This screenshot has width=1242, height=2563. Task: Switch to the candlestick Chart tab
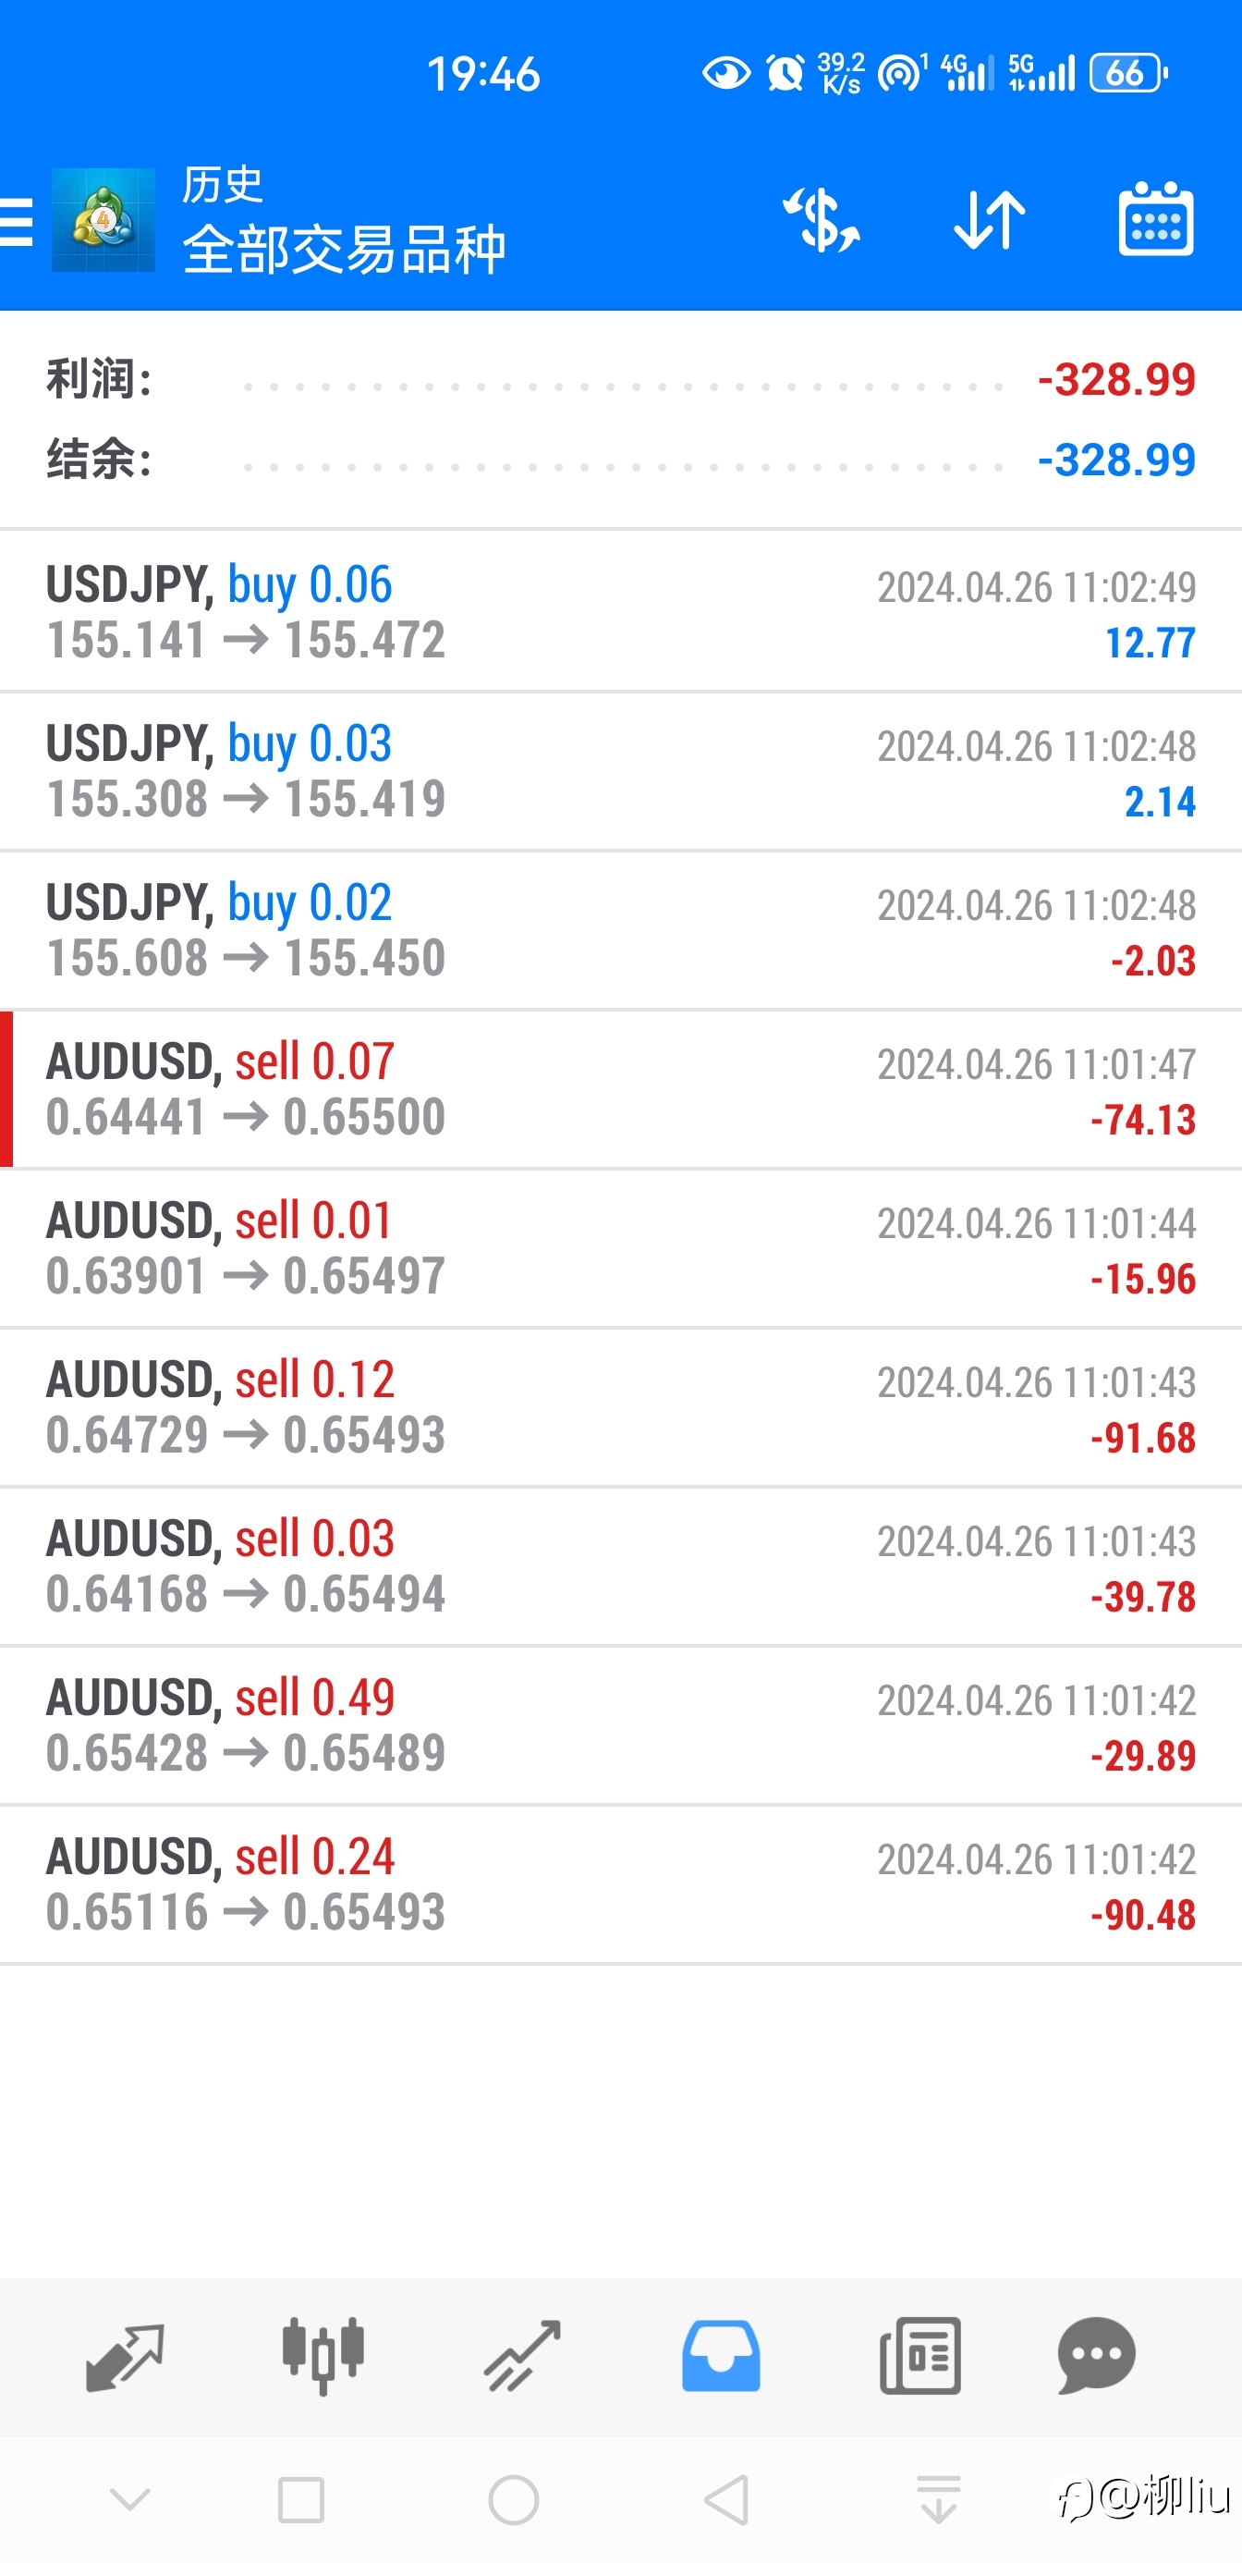[323, 2356]
